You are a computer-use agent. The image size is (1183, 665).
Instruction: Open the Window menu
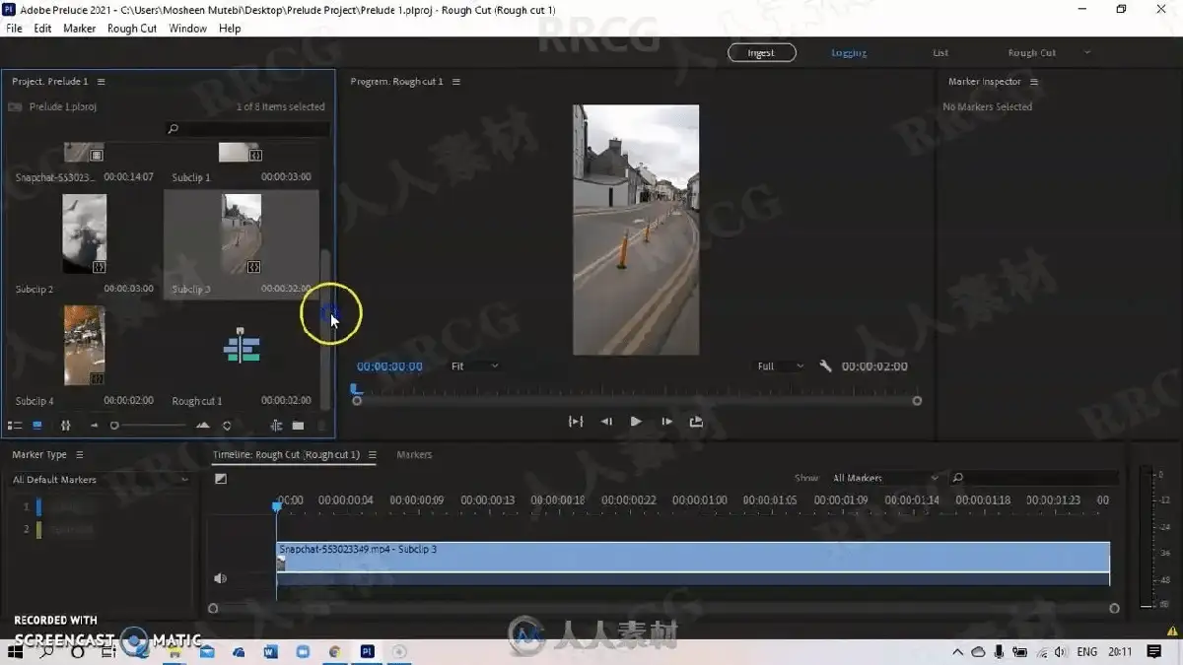pos(187,29)
